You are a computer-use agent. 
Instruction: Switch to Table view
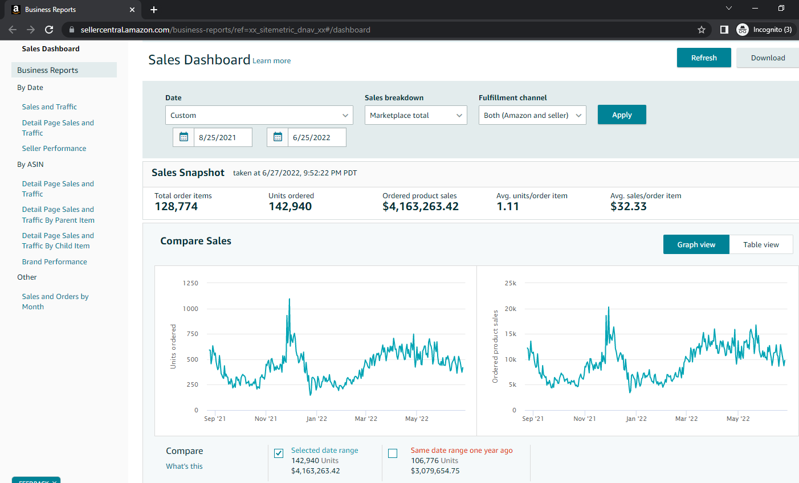click(x=761, y=244)
